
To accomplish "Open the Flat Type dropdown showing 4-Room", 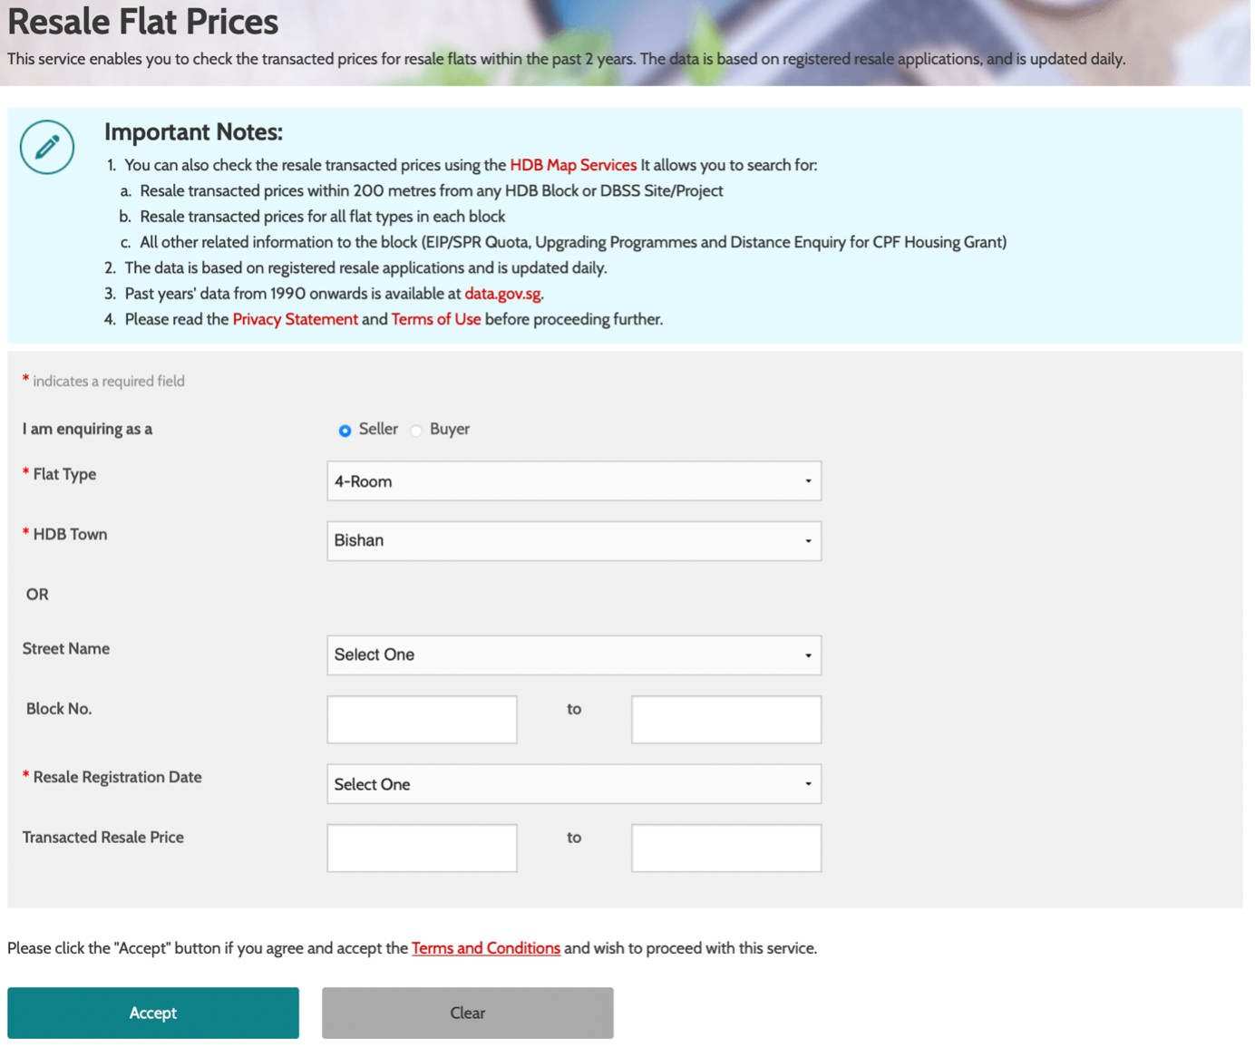I will 574,481.
